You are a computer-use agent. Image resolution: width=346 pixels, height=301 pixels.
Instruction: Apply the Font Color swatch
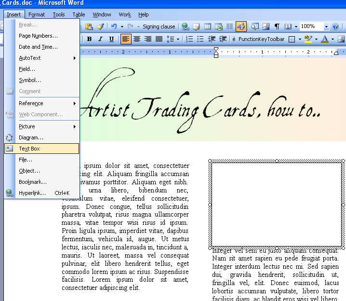tap(325, 39)
